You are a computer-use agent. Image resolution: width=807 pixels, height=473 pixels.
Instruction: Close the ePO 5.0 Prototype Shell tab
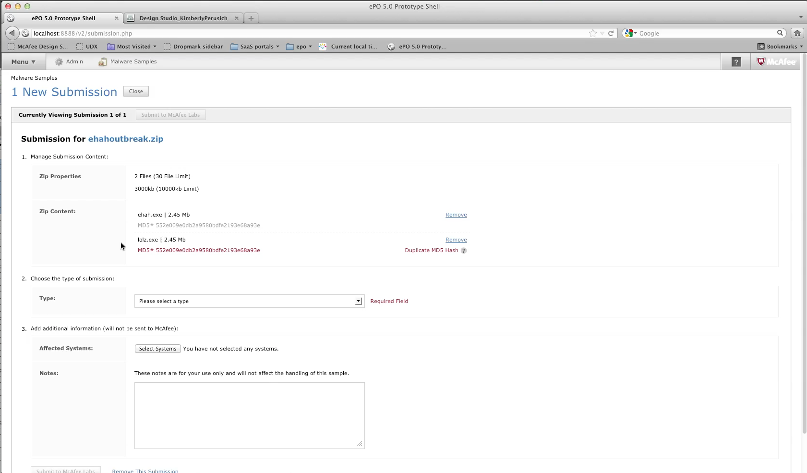[116, 18]
